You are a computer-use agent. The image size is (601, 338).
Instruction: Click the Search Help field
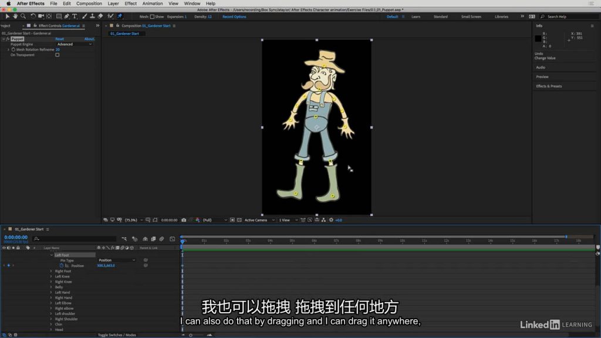coord(568,16)
